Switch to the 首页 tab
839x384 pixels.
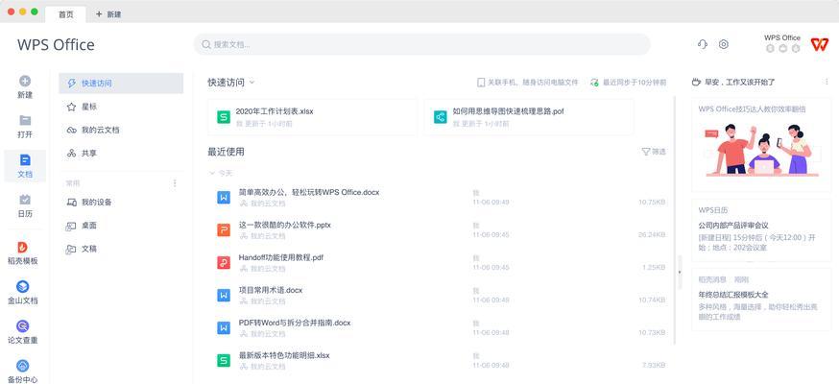point(66,14)
